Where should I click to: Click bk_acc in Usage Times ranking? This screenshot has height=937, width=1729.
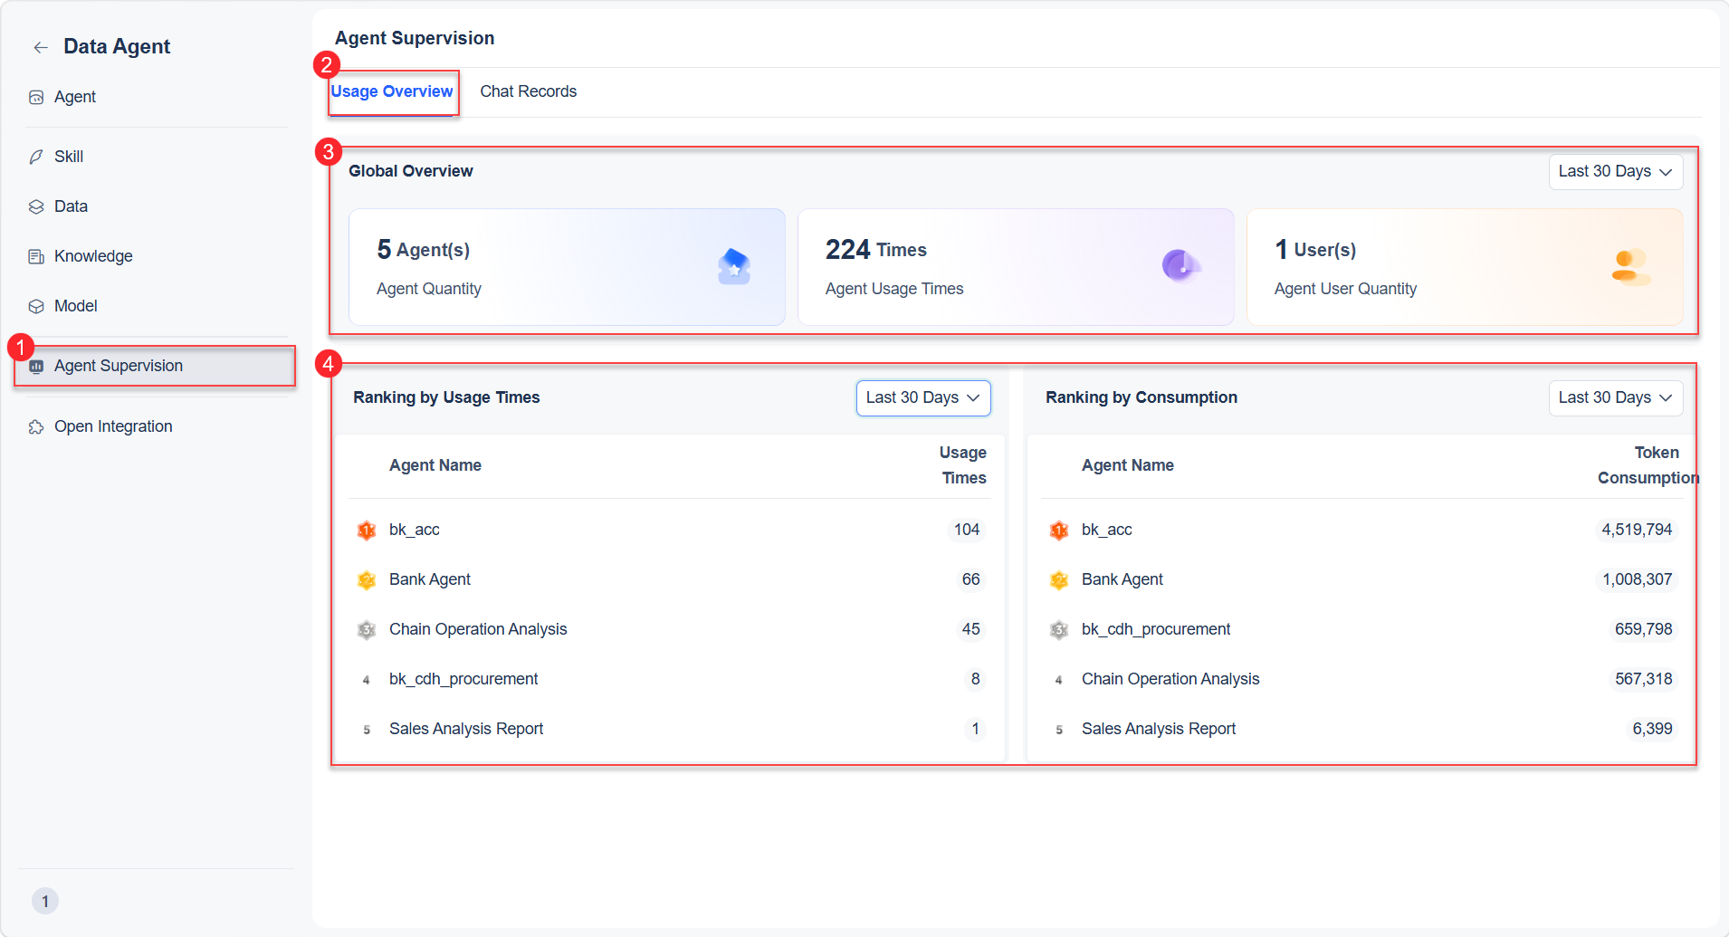(415, 530)
